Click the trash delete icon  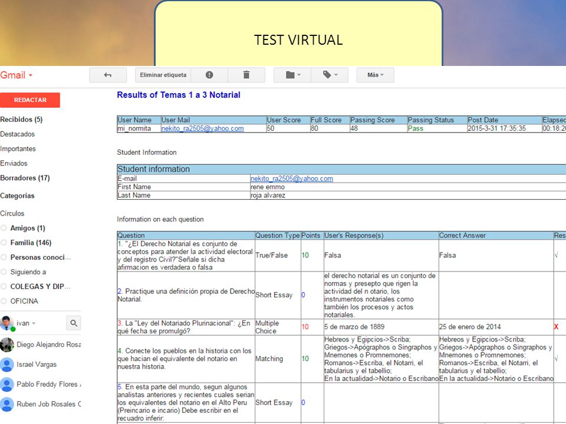point(246,75)
